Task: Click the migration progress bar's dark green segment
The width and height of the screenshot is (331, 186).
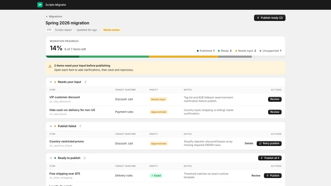Action: coord(62,57)
